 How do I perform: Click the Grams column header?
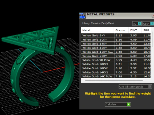(121, 30)
